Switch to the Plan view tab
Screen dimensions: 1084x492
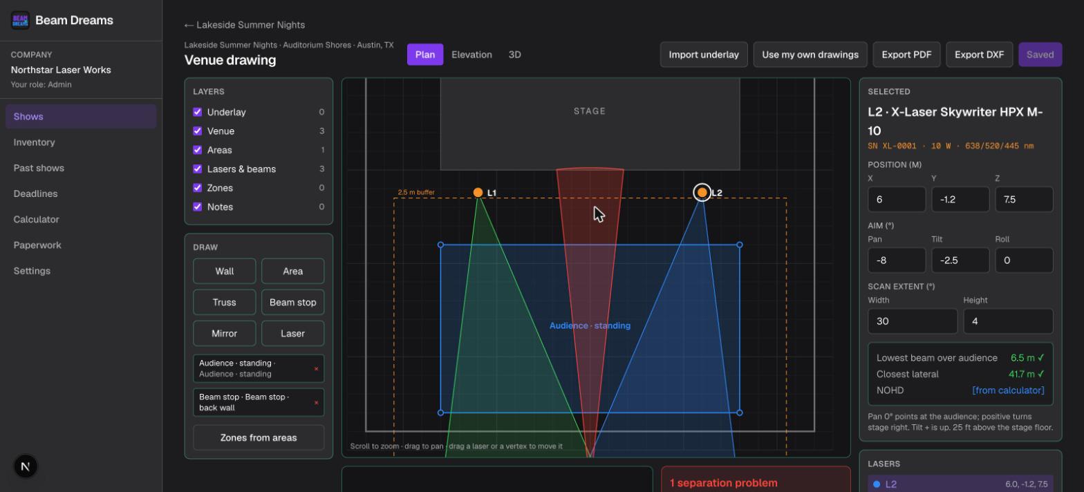coord(425,55)
